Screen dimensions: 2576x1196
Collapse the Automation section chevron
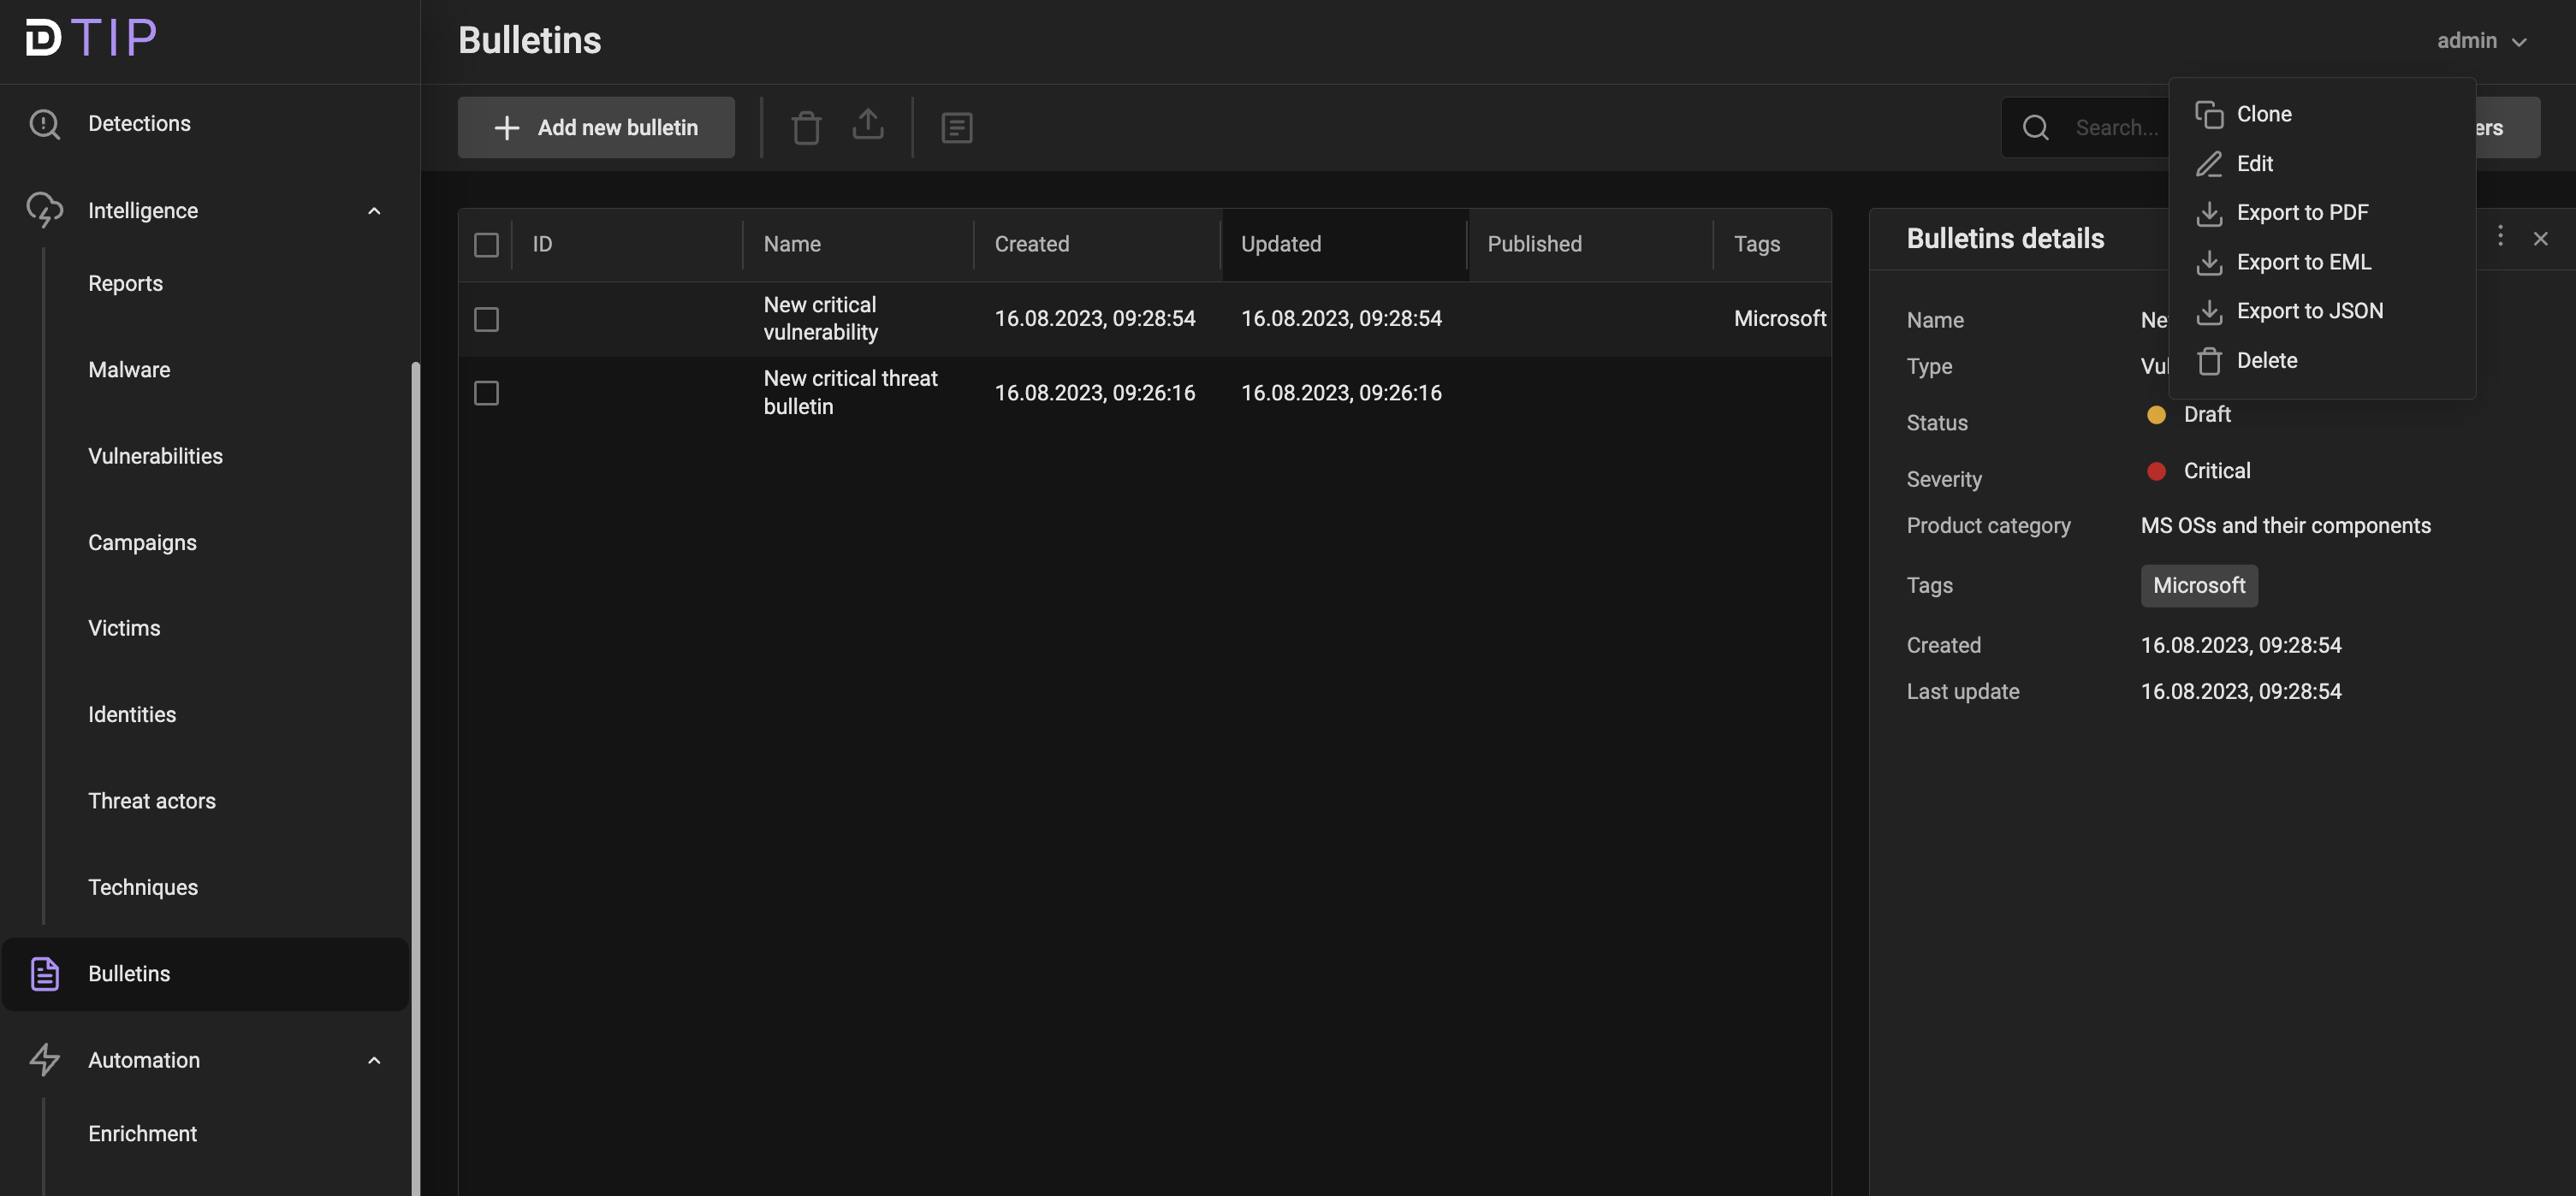point(374,1059)
